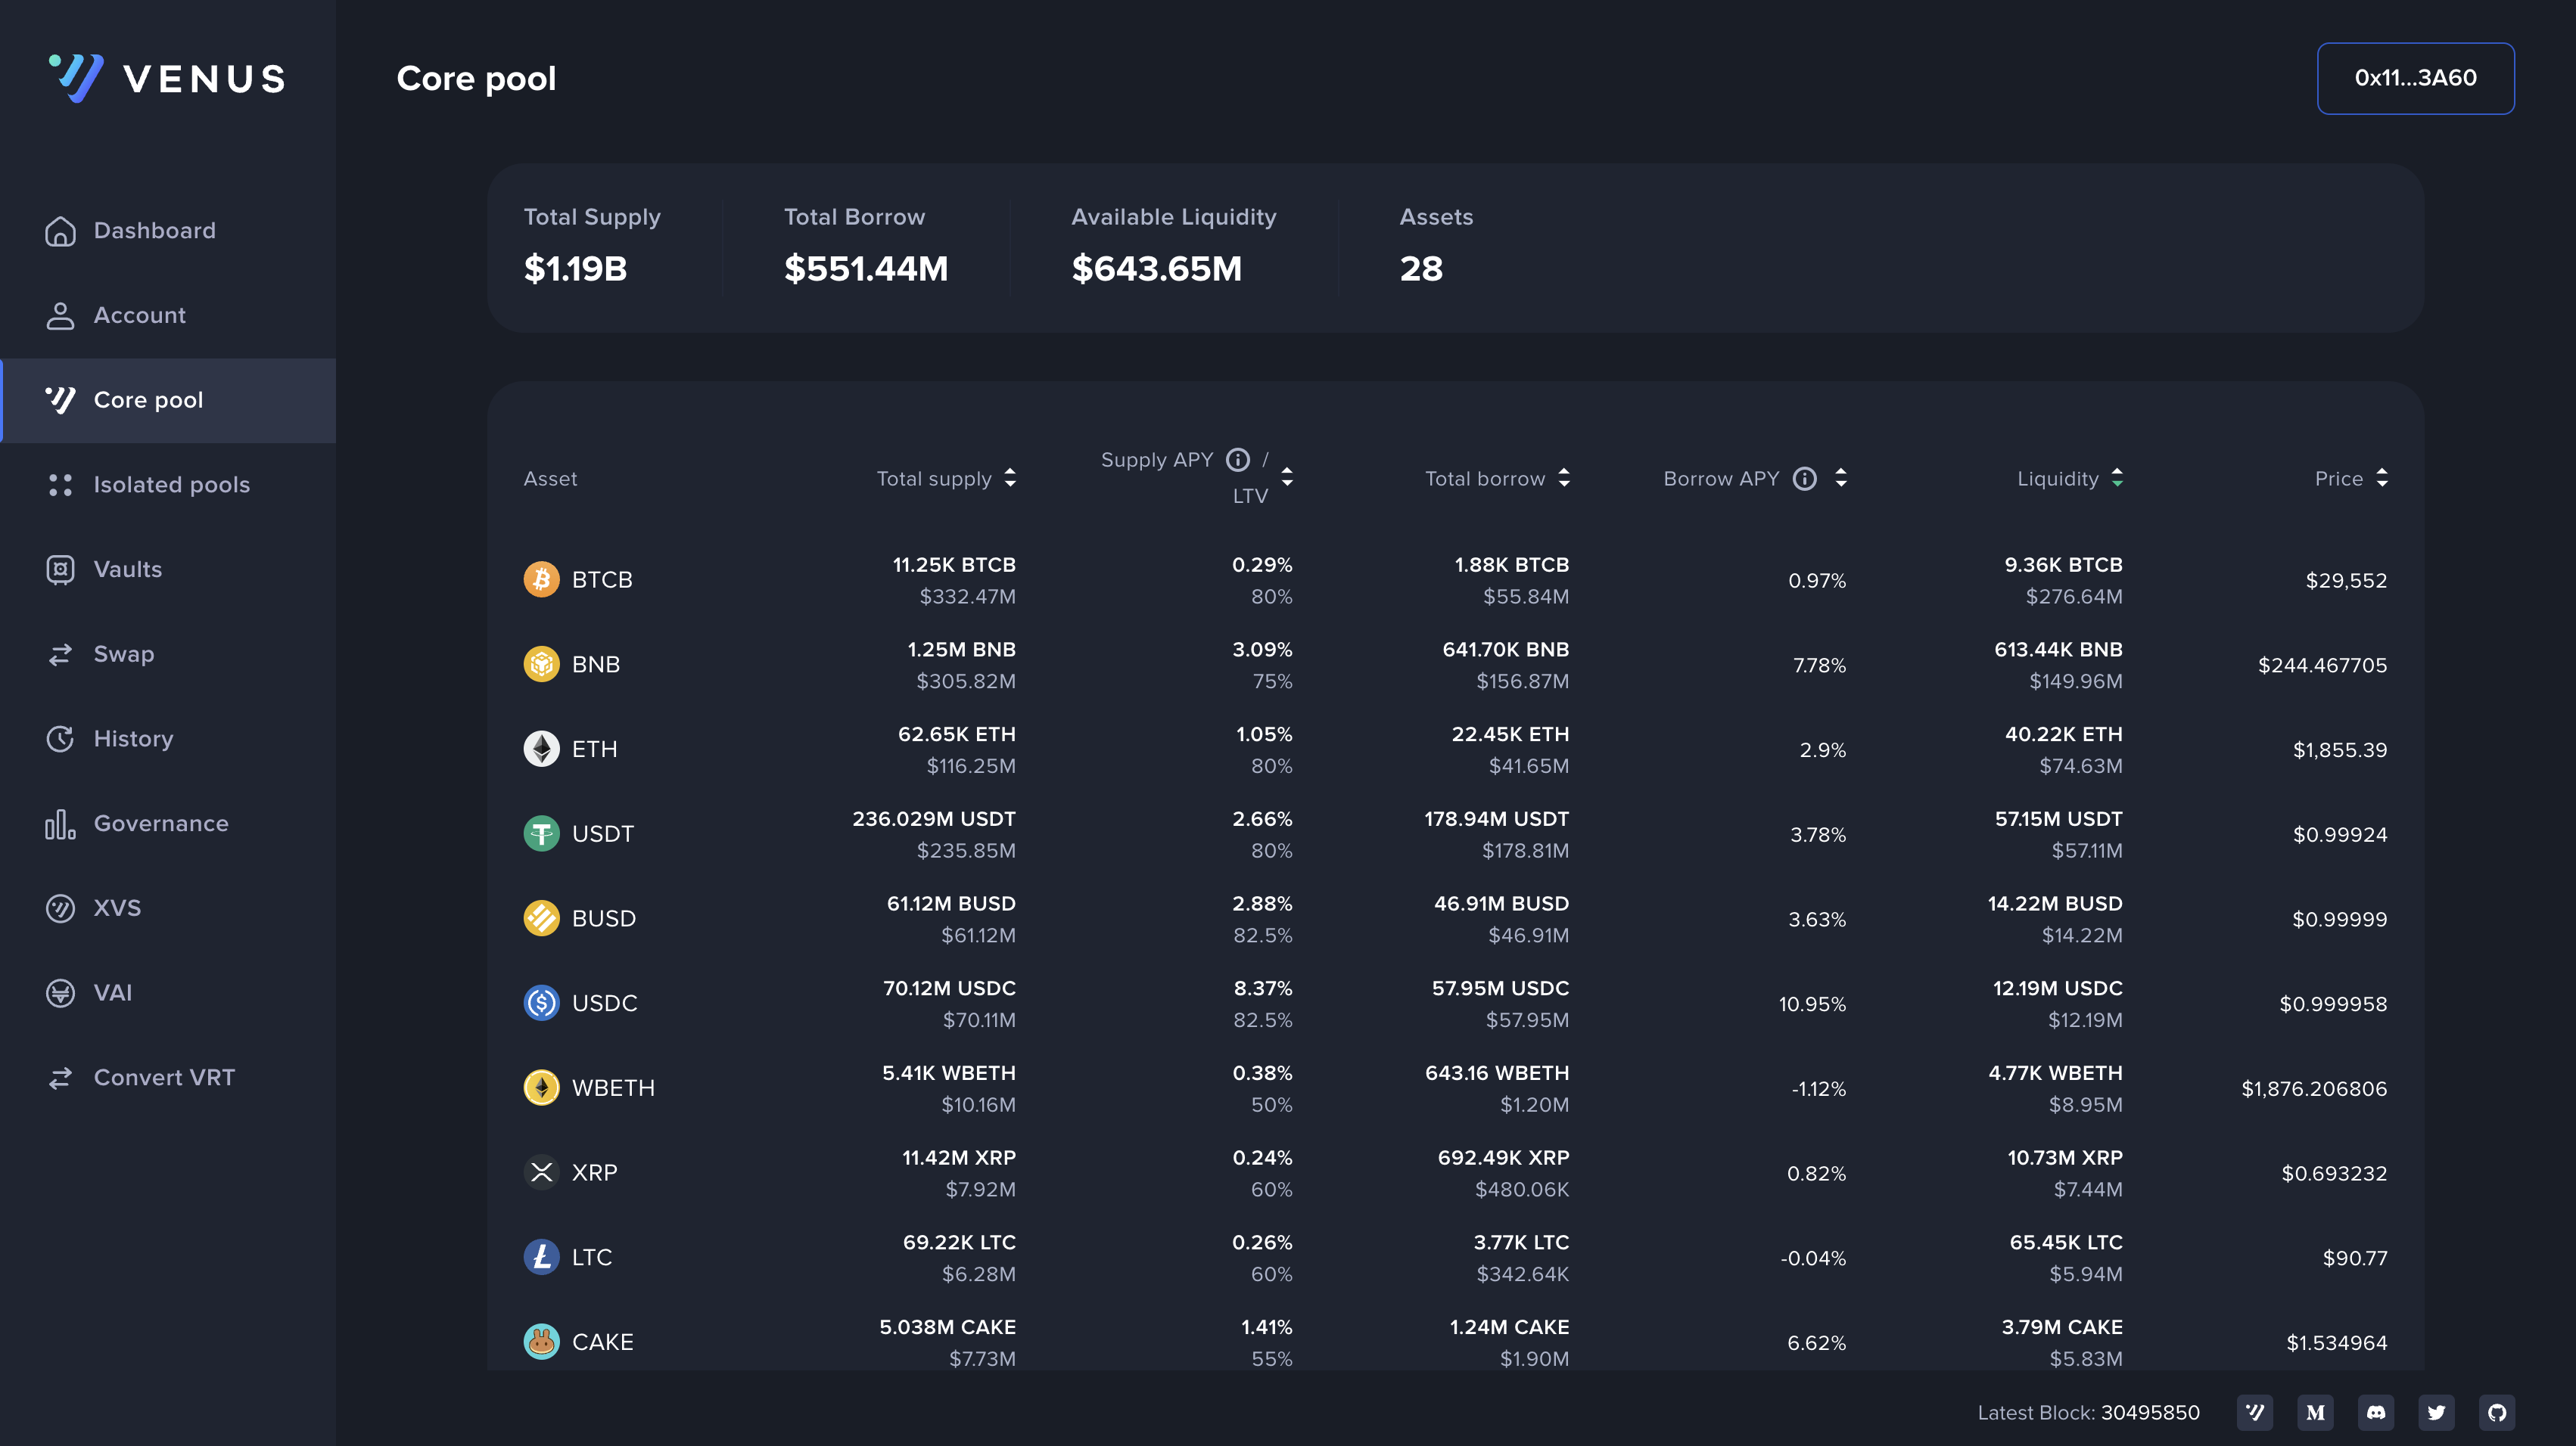Open the Convert VRT link
2576x1446 pixels.
[x=164, y=1077]
